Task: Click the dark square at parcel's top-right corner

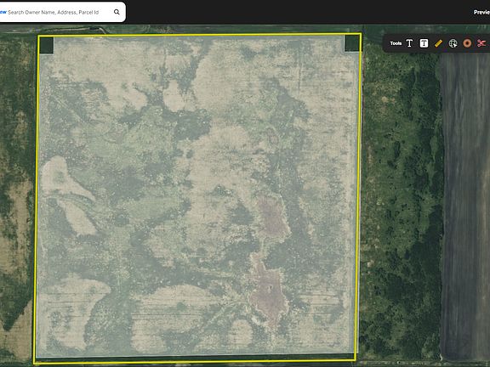Action: coord(352,43)
